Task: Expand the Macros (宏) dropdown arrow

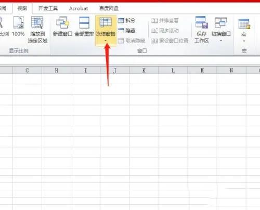Action: coord(244,41)
